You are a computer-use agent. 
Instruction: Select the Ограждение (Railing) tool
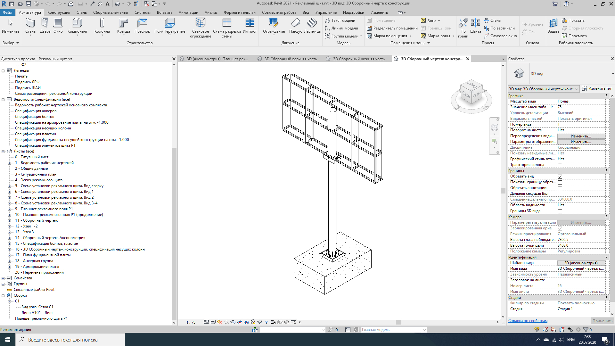click(x=274, y=26)
